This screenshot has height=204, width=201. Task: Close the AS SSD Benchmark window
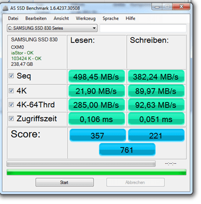click(181, 7)
